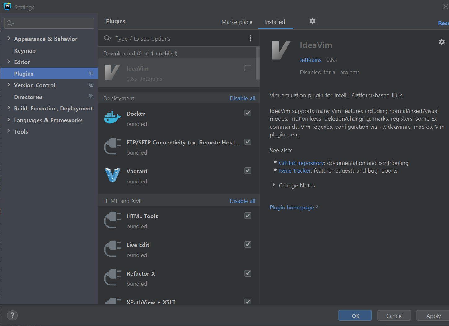Select the Docker plugin name
Image resolution: width=449 pixels, height=326 pixels.
pos(136,114)
